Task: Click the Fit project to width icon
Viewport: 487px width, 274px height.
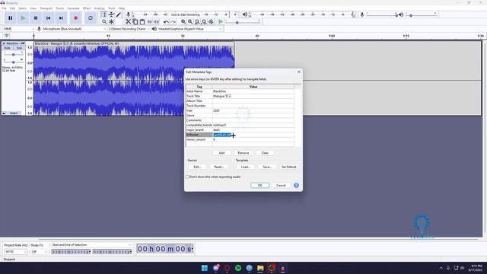Action: point(204,22)
